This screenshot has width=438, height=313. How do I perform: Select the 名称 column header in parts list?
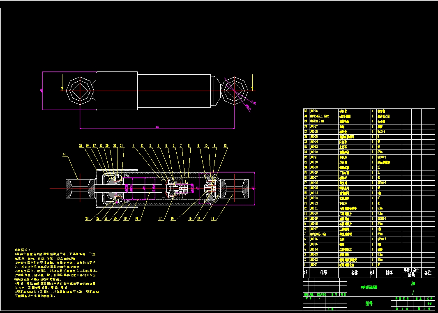tap(354, 273)
